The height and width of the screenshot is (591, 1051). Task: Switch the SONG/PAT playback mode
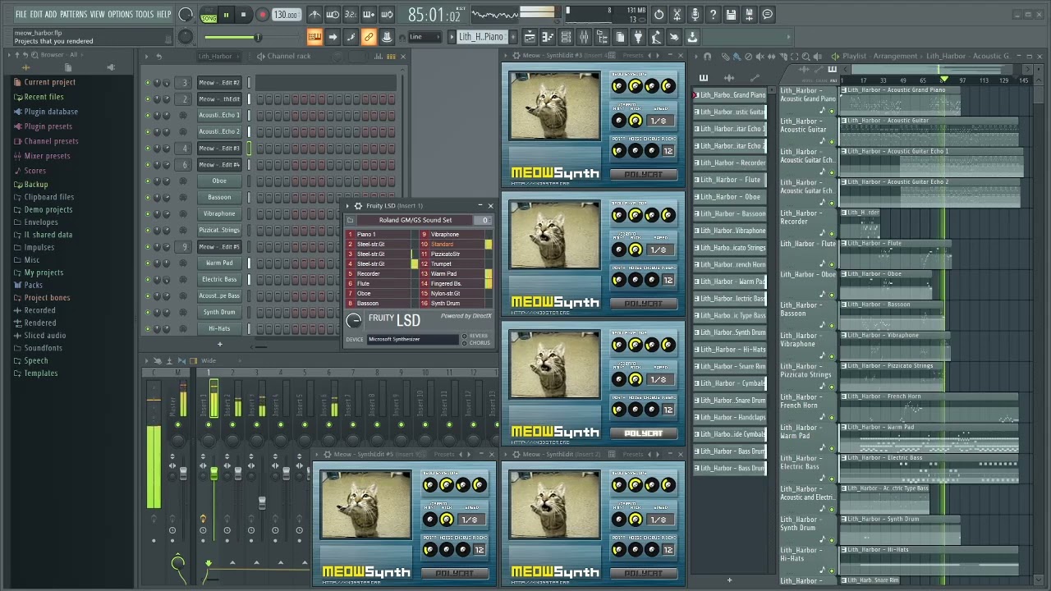(x=209, y=15)
